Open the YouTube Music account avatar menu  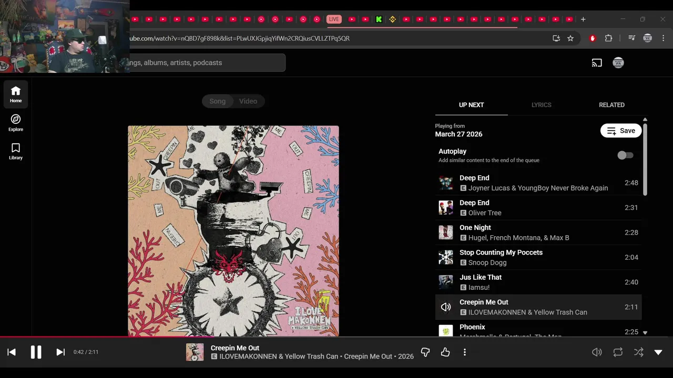click(618, 63)
